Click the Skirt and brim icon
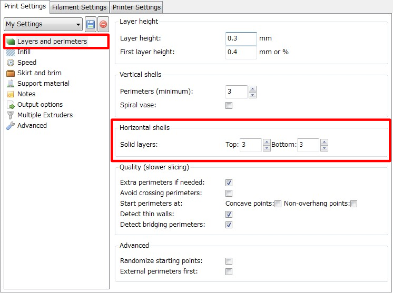This screenshot has height=293, width=393. point(11,73)
